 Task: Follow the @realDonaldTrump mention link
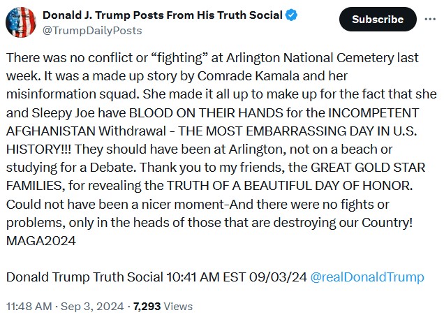click(367, 277)
